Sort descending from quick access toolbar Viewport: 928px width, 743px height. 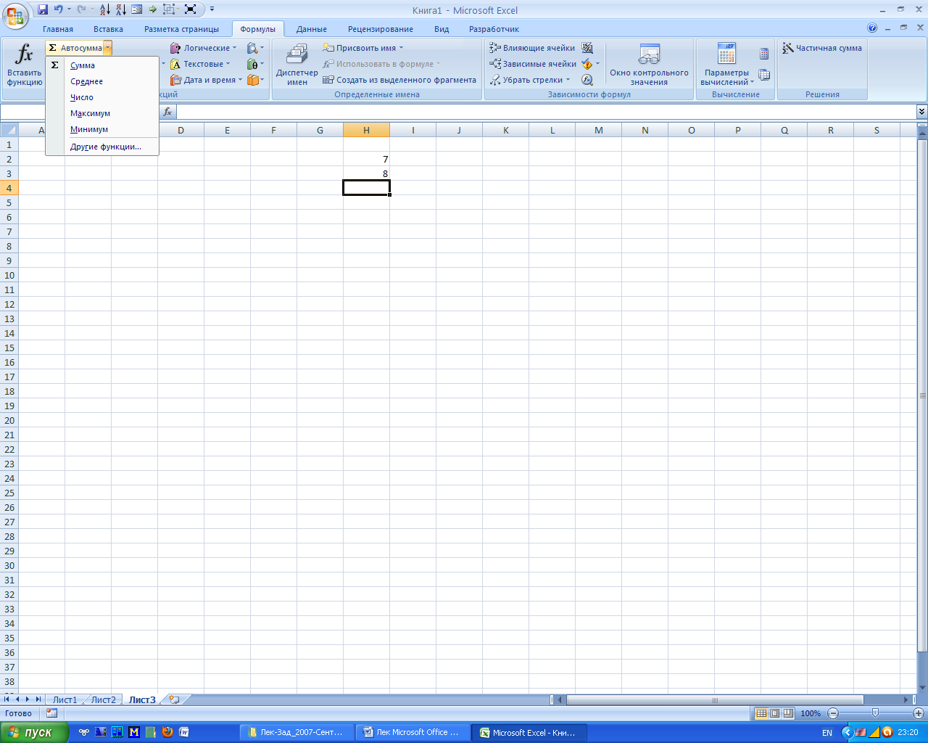tap(120, 9)
